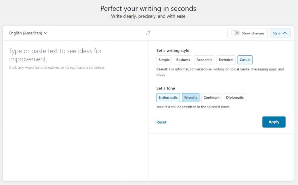Pick the Academic writing style
This screenshot has width=298, height=185.
click(204, 60)
